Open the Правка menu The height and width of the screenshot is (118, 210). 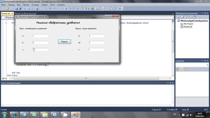pos(11,5)
